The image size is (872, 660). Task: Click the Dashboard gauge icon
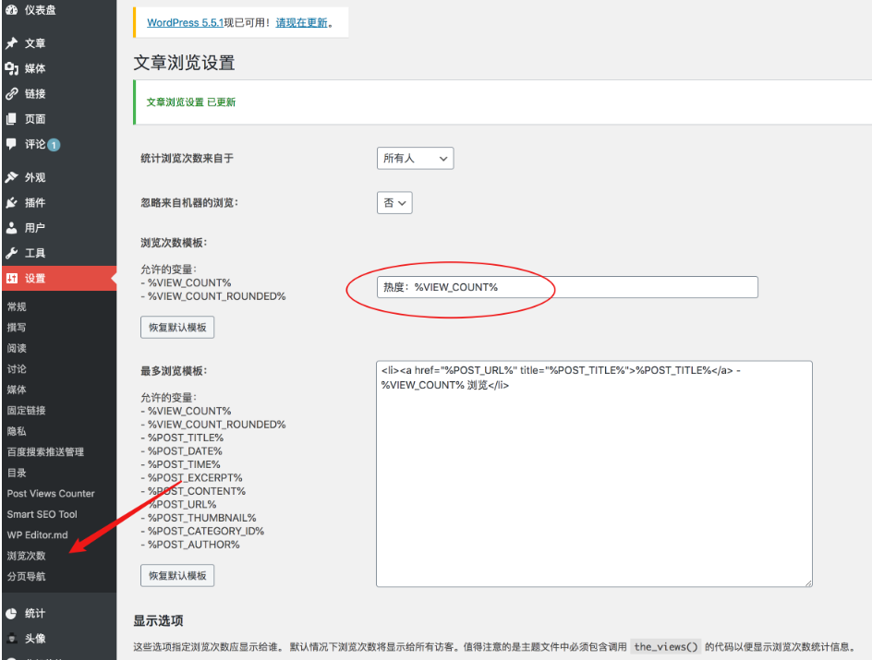point(12,9)
